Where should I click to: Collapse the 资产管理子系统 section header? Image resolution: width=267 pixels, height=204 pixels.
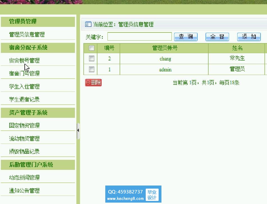(38, 113)
